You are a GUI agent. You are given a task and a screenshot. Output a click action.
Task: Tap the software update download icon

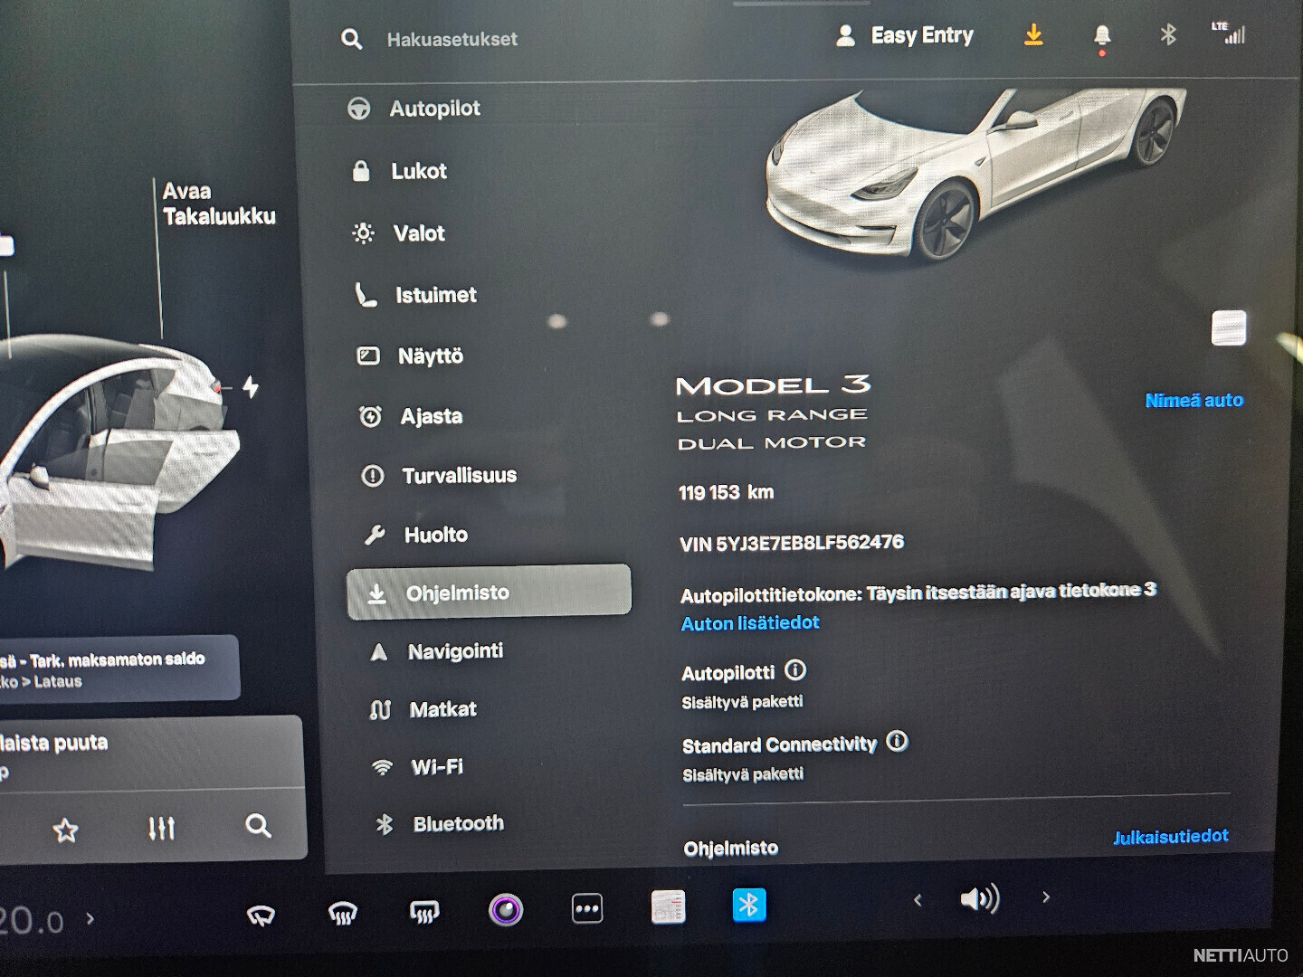[1033, 35]
